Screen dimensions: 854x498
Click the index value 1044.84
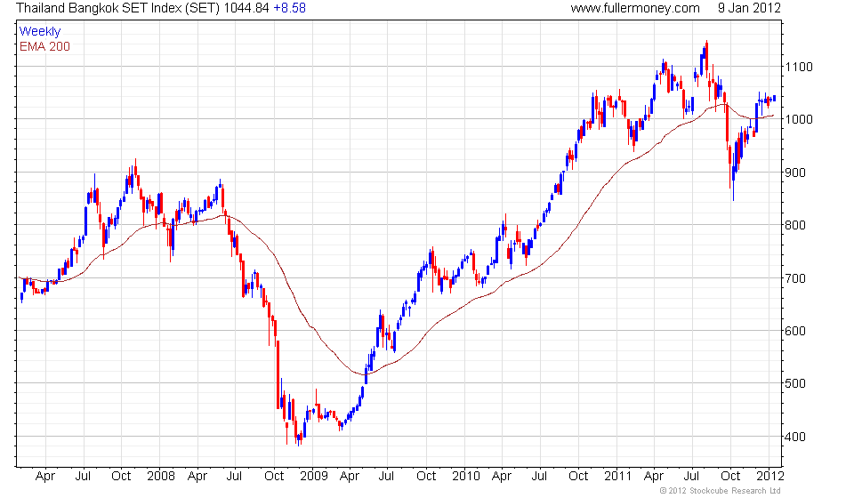coord(246,8)
